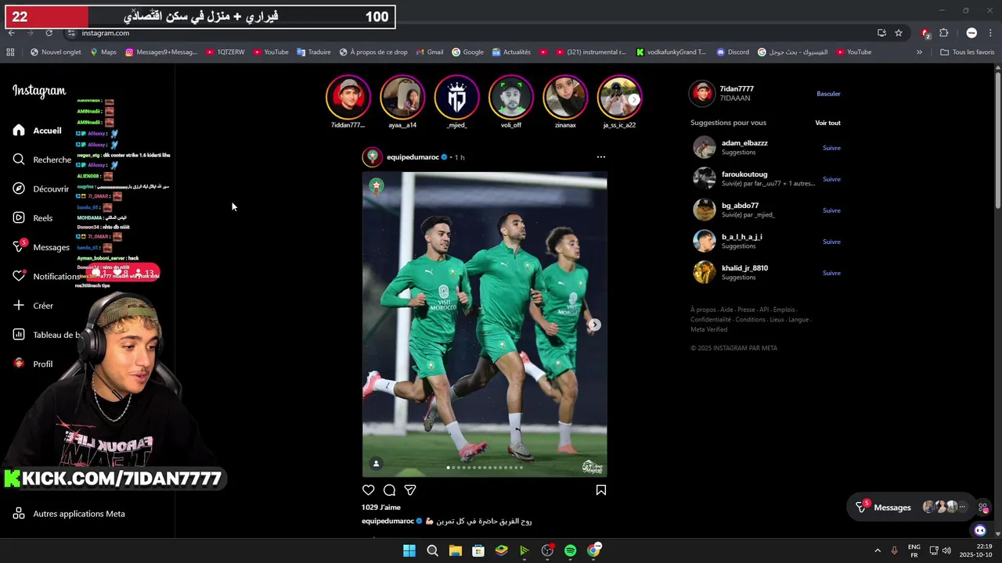This screenshot has height=563, width=1002.
Task: Follow khalid_jr_8810 with Suivre
Action: pyautogui.click(x=831, y=273)
